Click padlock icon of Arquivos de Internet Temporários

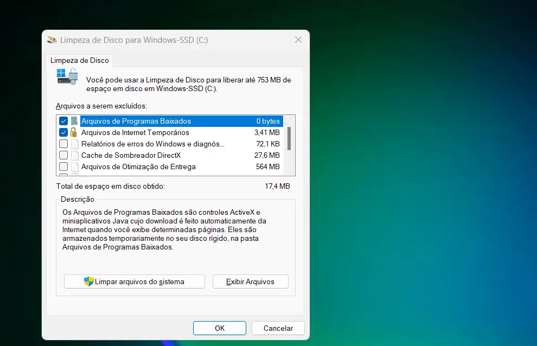74,132
